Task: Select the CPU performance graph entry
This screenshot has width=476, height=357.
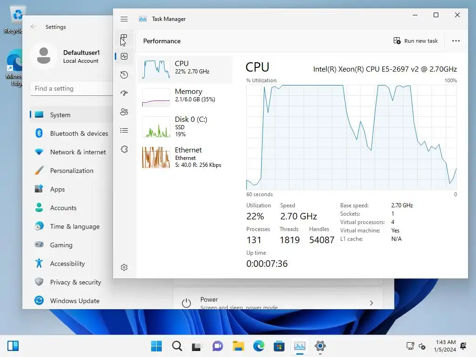Action: coord(185,69)
